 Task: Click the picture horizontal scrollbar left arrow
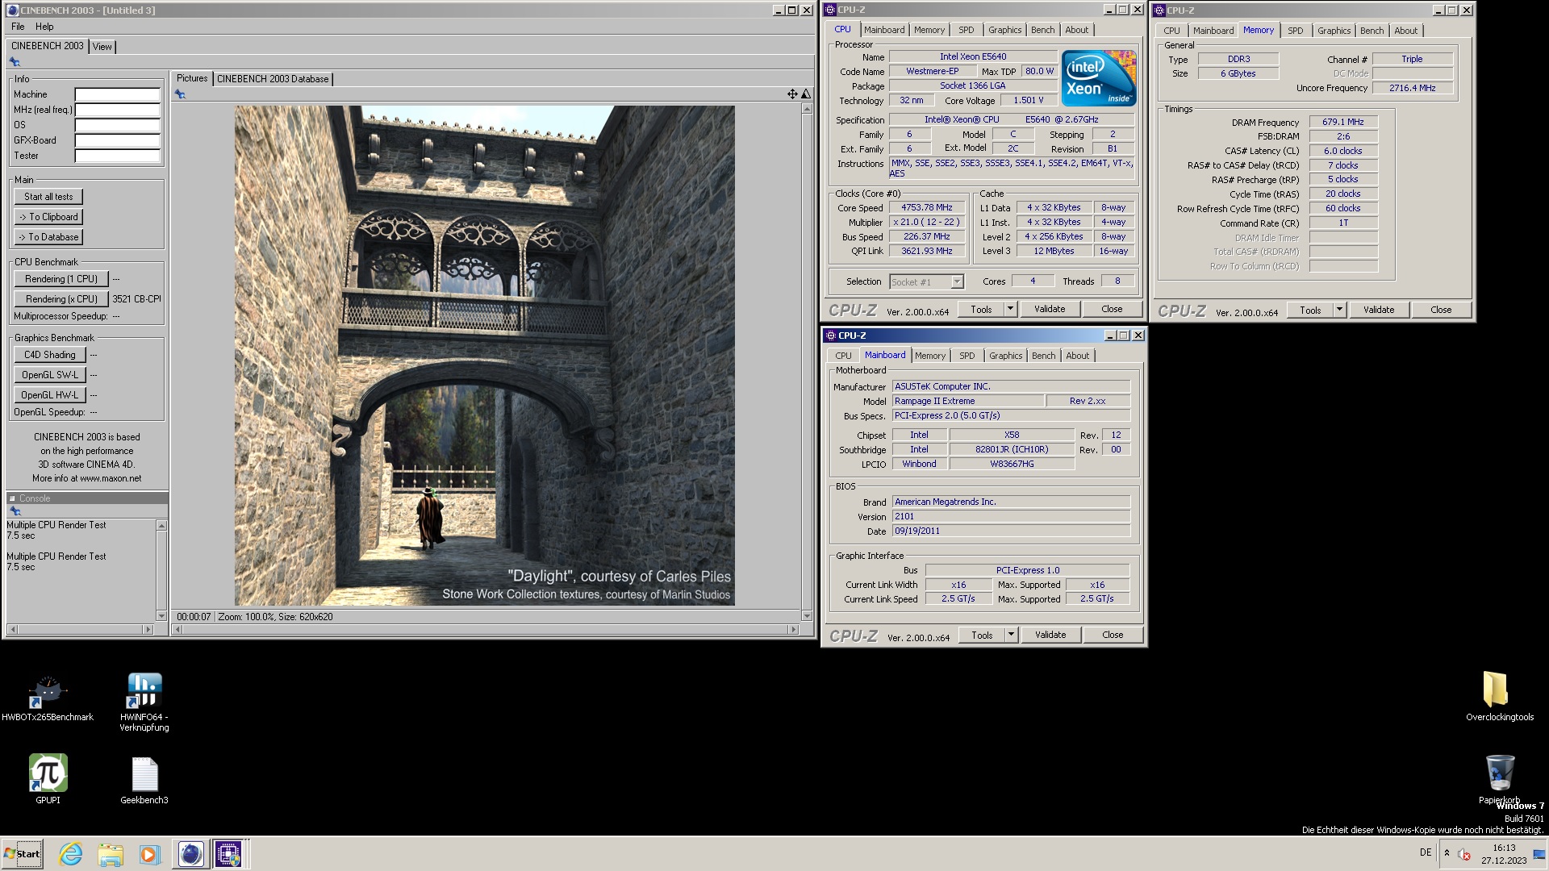point(177,629)
